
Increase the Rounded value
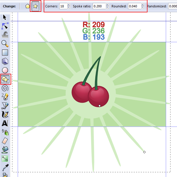143,5
